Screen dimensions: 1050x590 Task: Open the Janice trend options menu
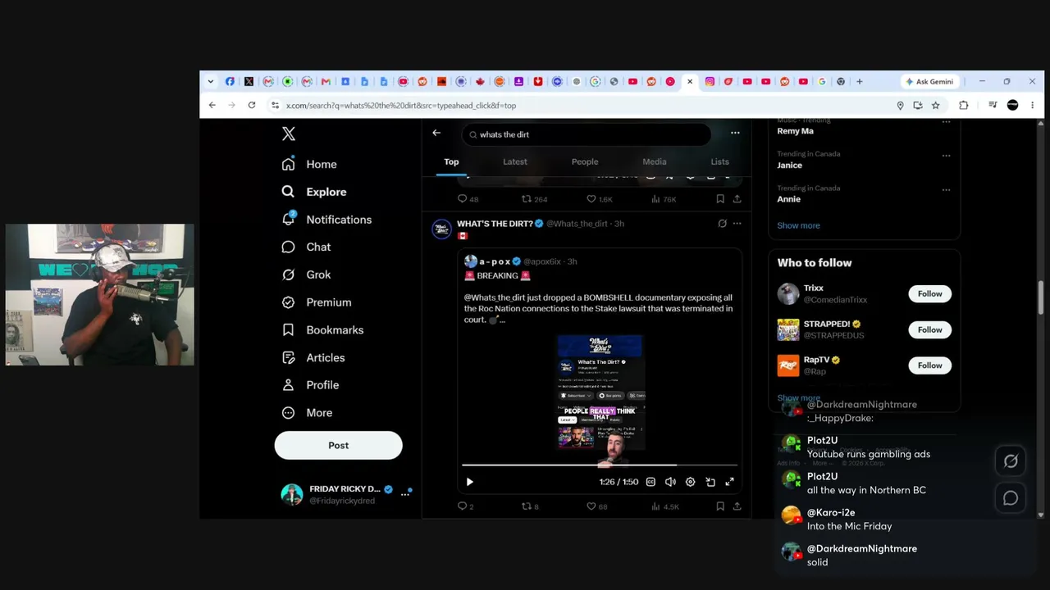pos(946,155)
